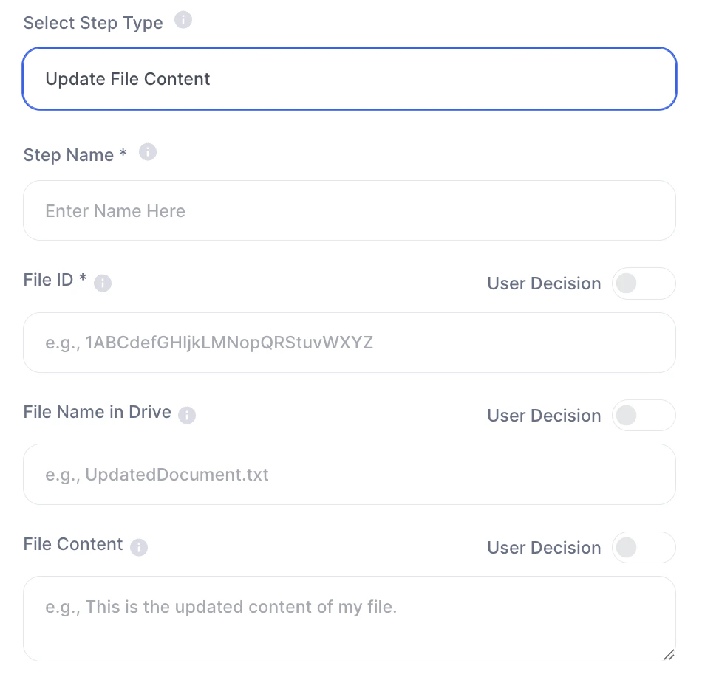Focus the File ID text field
Viewport: 702px width, 691px height.
point(350,343)
